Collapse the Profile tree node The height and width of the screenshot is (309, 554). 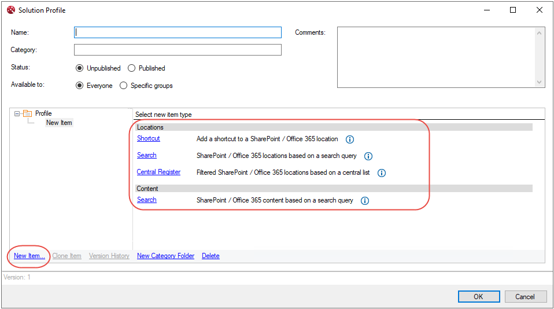pos(17,114)
